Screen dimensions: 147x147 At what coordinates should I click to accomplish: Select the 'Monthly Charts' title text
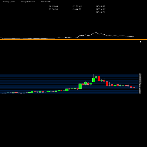click(9, 2)
